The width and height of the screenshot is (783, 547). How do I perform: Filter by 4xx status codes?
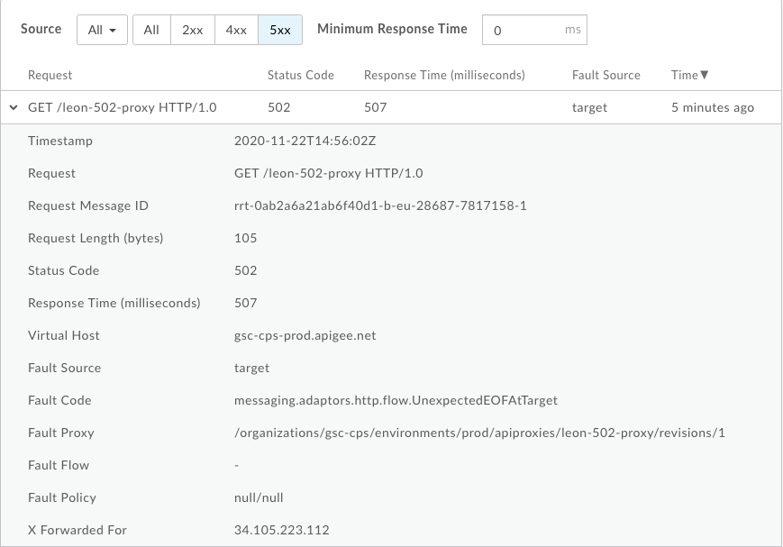click(236, 30)
